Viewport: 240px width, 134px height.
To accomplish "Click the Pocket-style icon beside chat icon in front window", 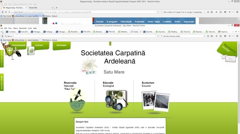I will click(221, 36).
